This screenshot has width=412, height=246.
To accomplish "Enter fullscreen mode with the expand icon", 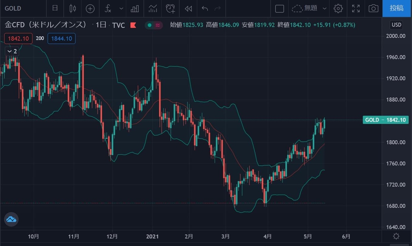I will pyautogui.click(x=356, y=8).
